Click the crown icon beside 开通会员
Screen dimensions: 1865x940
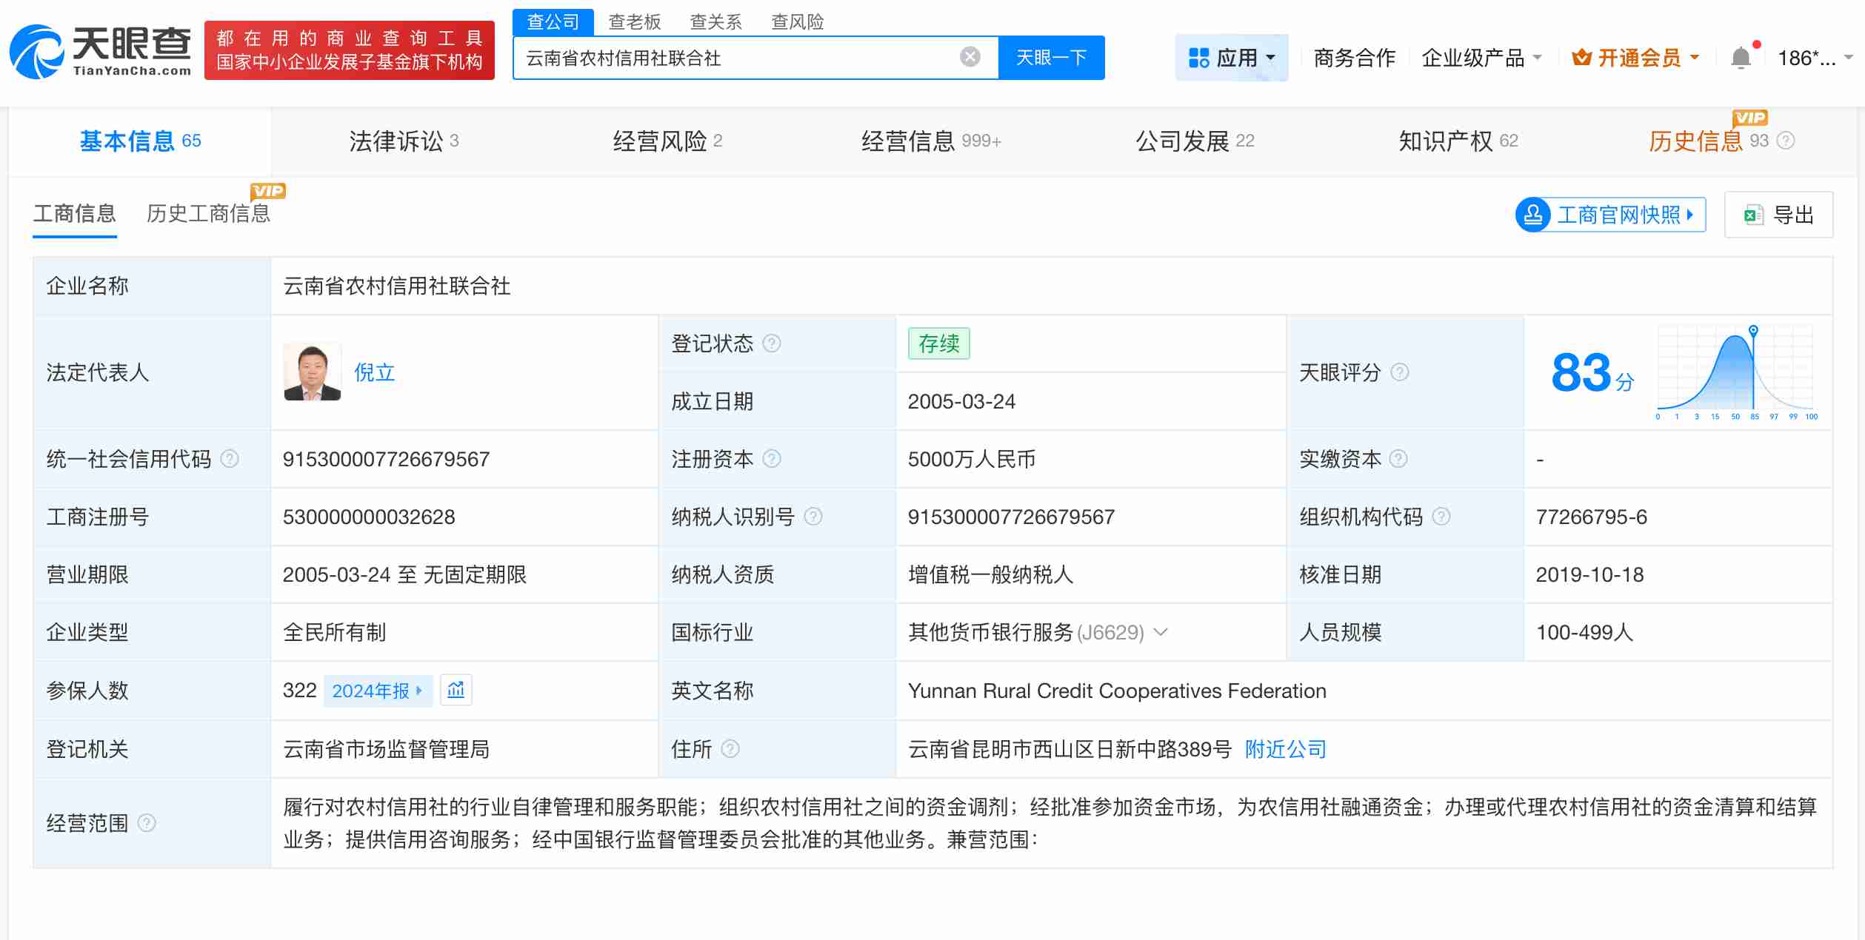tap(1582, 57)
